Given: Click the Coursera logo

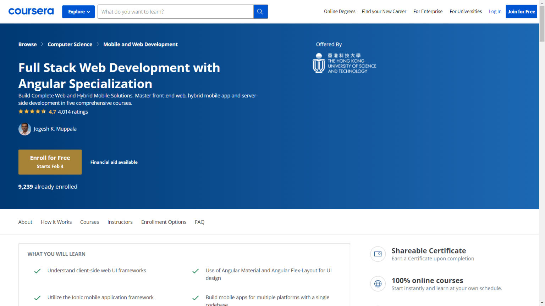Looking at the screenshot, I should point(31,11).
